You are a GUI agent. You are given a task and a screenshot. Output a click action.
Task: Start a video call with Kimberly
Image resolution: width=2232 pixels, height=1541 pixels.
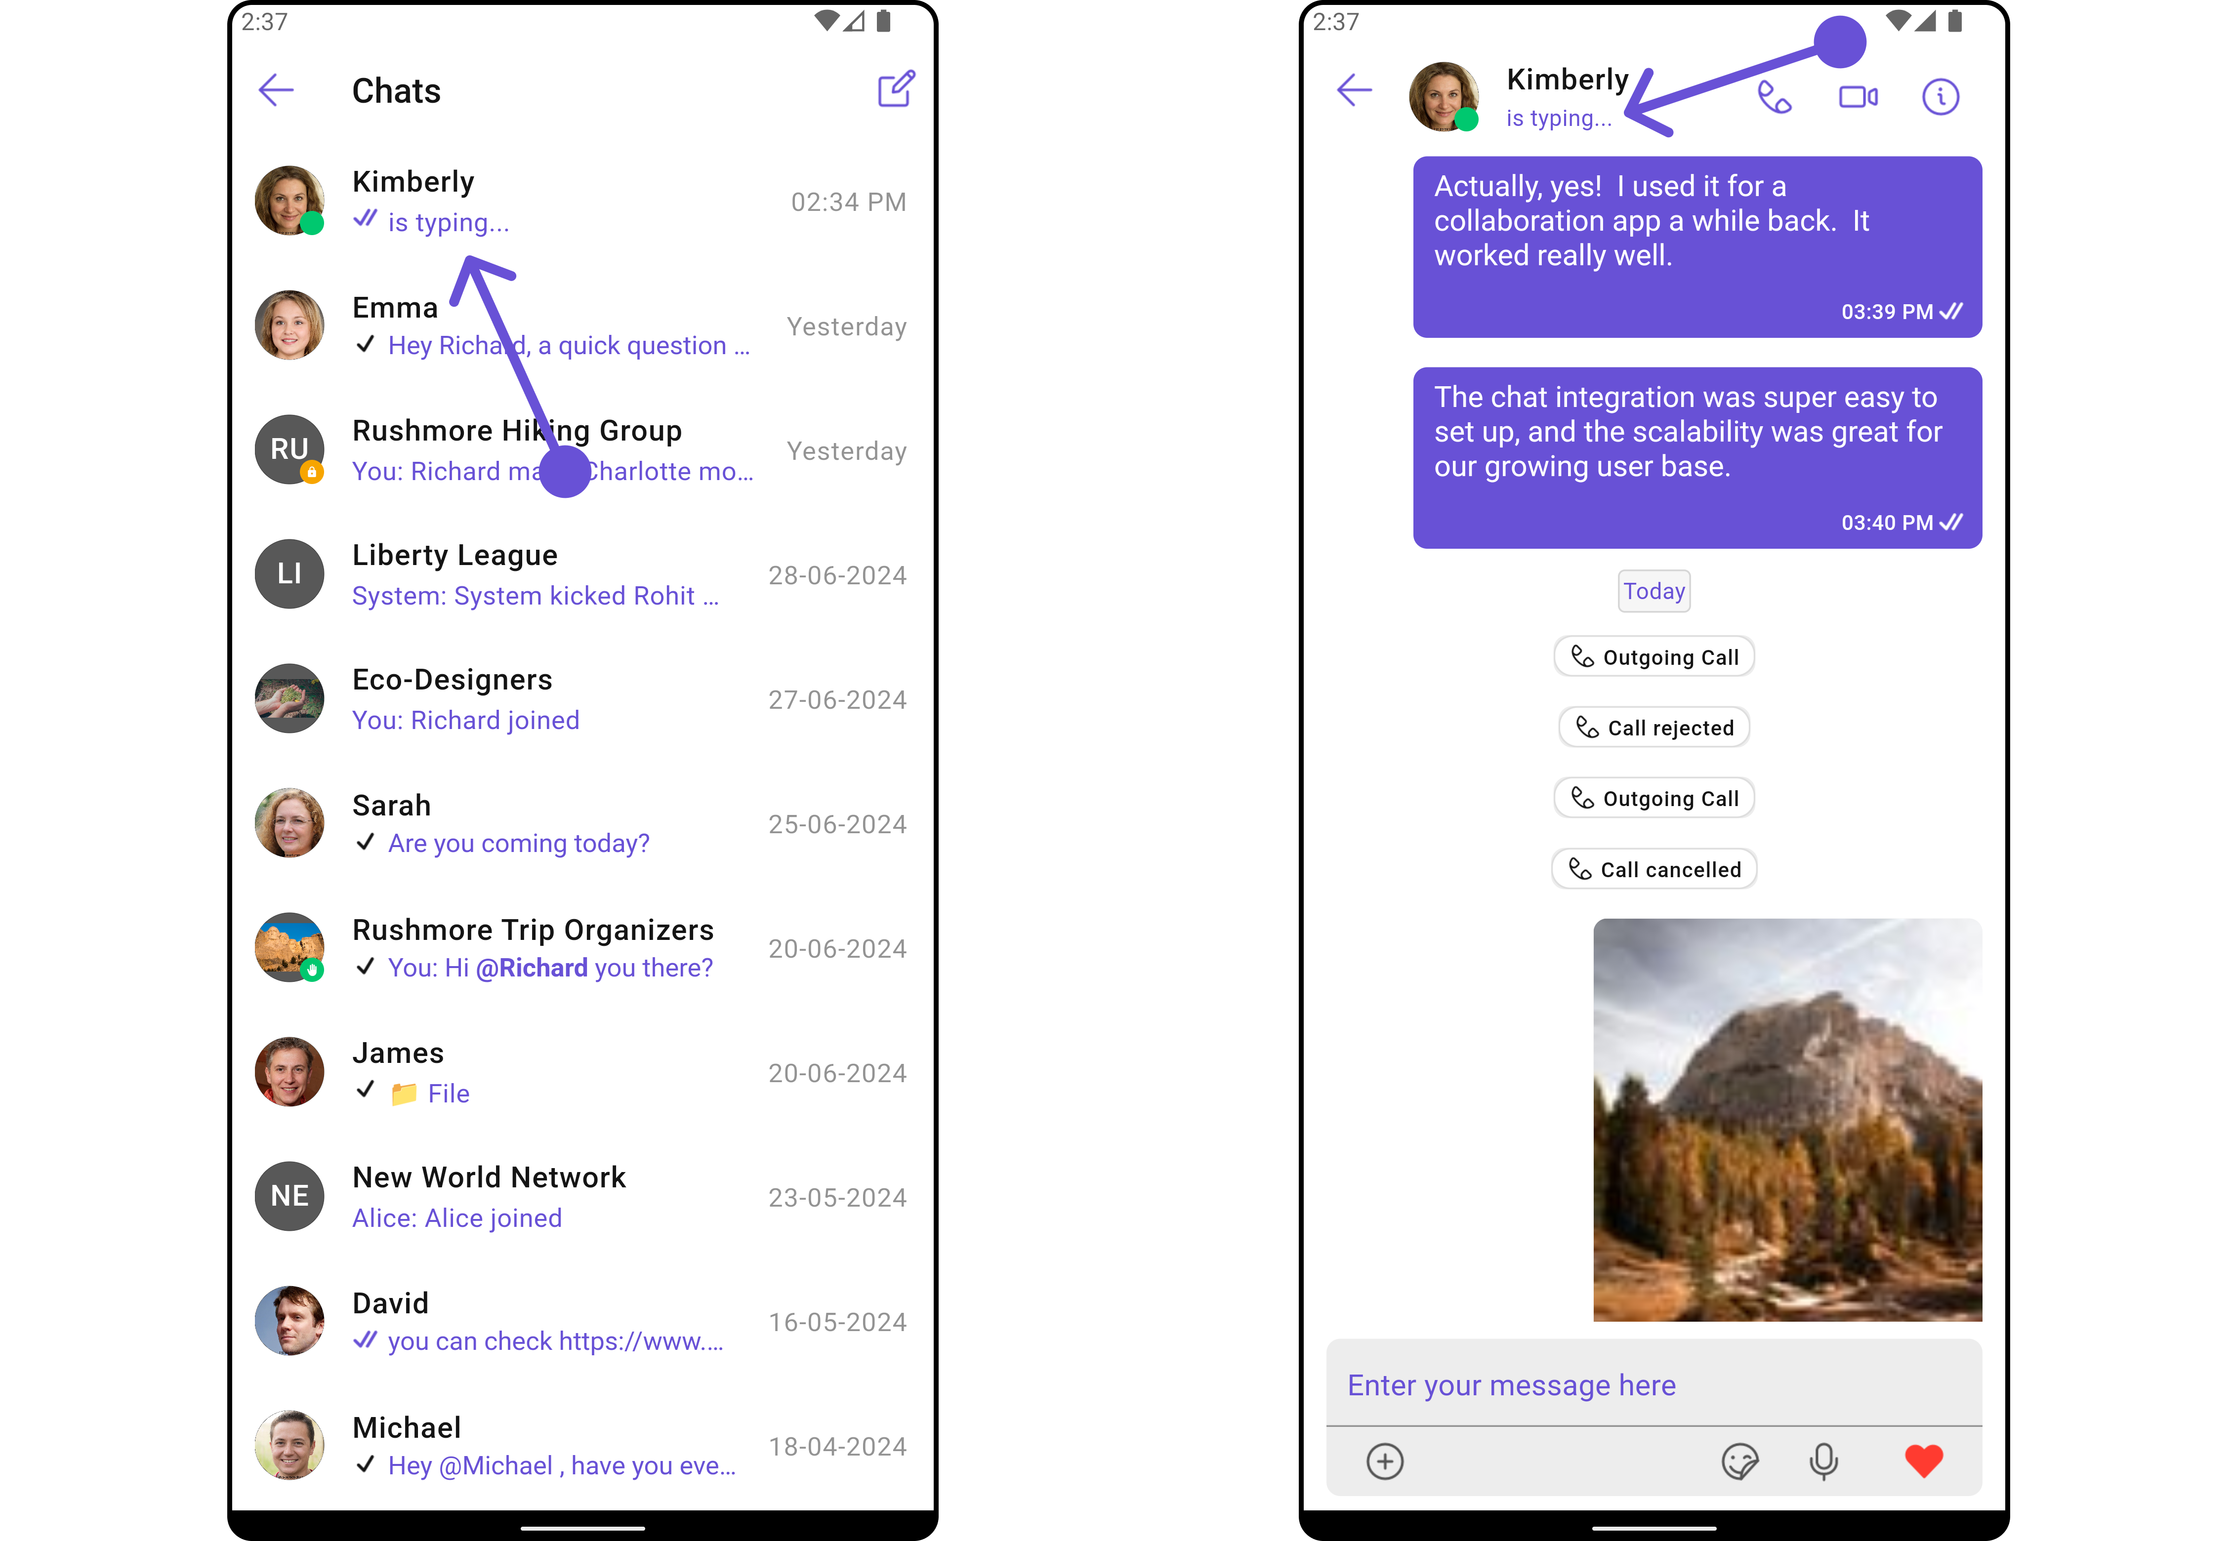coord(1857,97)
